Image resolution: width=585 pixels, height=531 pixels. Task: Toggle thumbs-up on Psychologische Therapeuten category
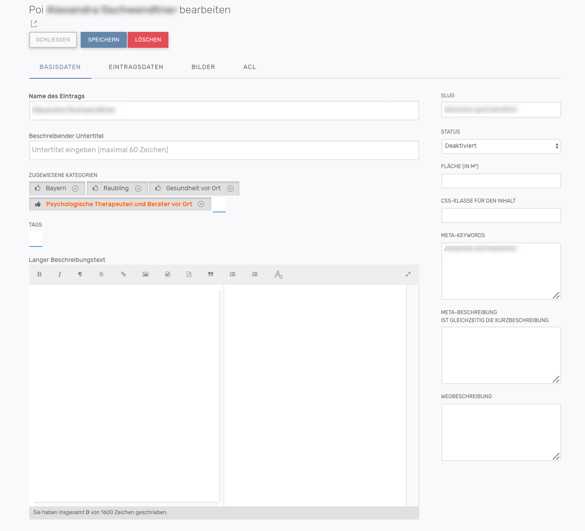click(x=38, y=204)
